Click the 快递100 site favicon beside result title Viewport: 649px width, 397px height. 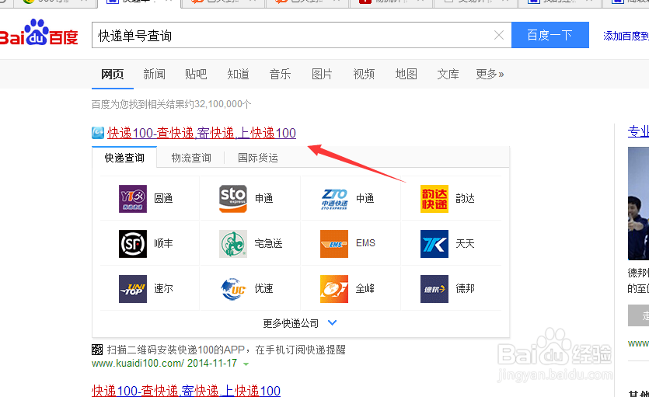98,133
